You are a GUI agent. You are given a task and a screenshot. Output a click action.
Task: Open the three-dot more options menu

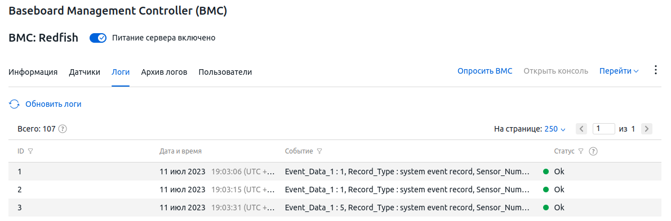656,70
